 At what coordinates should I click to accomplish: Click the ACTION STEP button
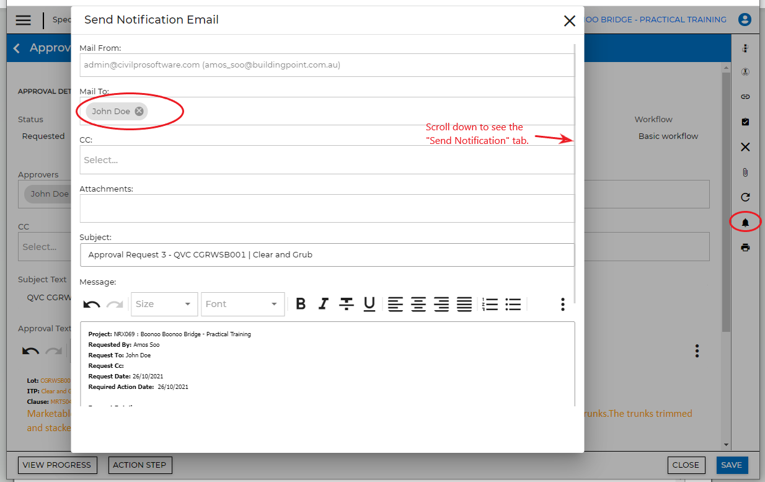click(139, 465)
